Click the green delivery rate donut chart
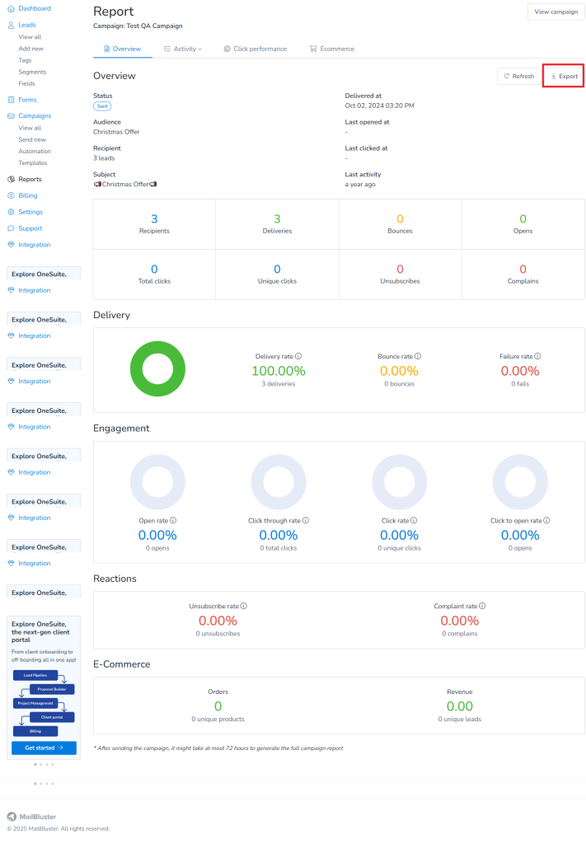 pyautogui.click(x=157, y=368)
